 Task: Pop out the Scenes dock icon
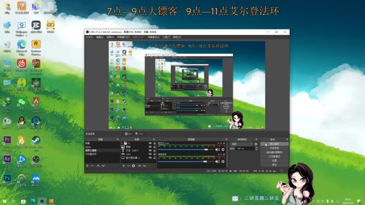pos(118,139)
